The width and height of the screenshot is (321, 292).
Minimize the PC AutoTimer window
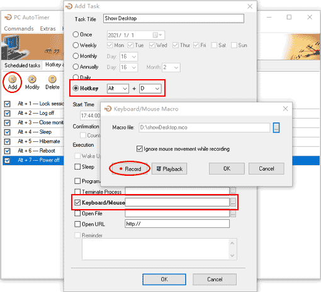[x=269, y=17]
